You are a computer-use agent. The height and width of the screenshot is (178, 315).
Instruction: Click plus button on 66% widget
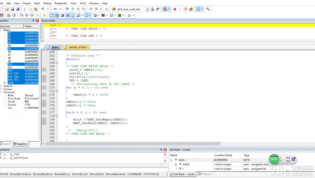pyautogui.click(x=293, y=159)
